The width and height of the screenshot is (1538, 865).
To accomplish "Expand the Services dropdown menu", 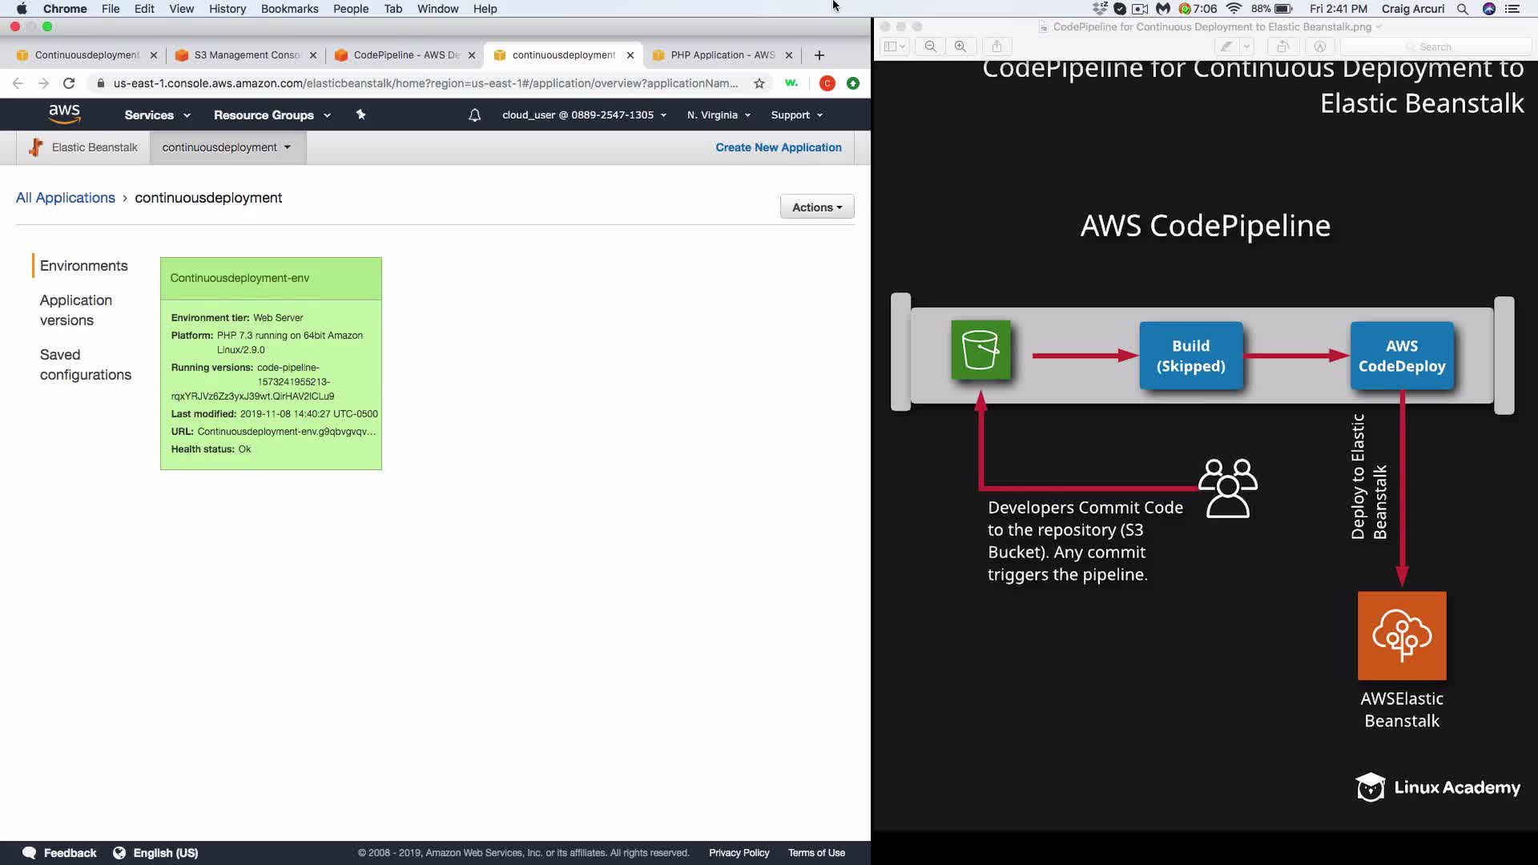I will pyautogui.click(x=157, y=115).
